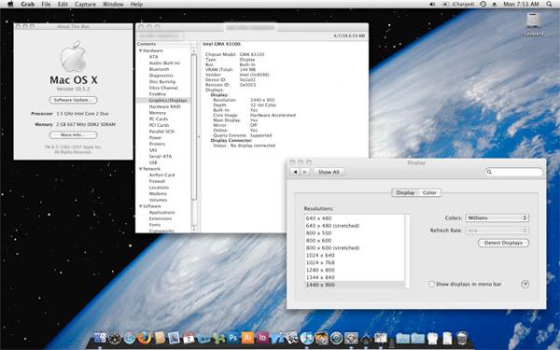
Task: Click Software Update button
Action: click(x=73, y=100)
